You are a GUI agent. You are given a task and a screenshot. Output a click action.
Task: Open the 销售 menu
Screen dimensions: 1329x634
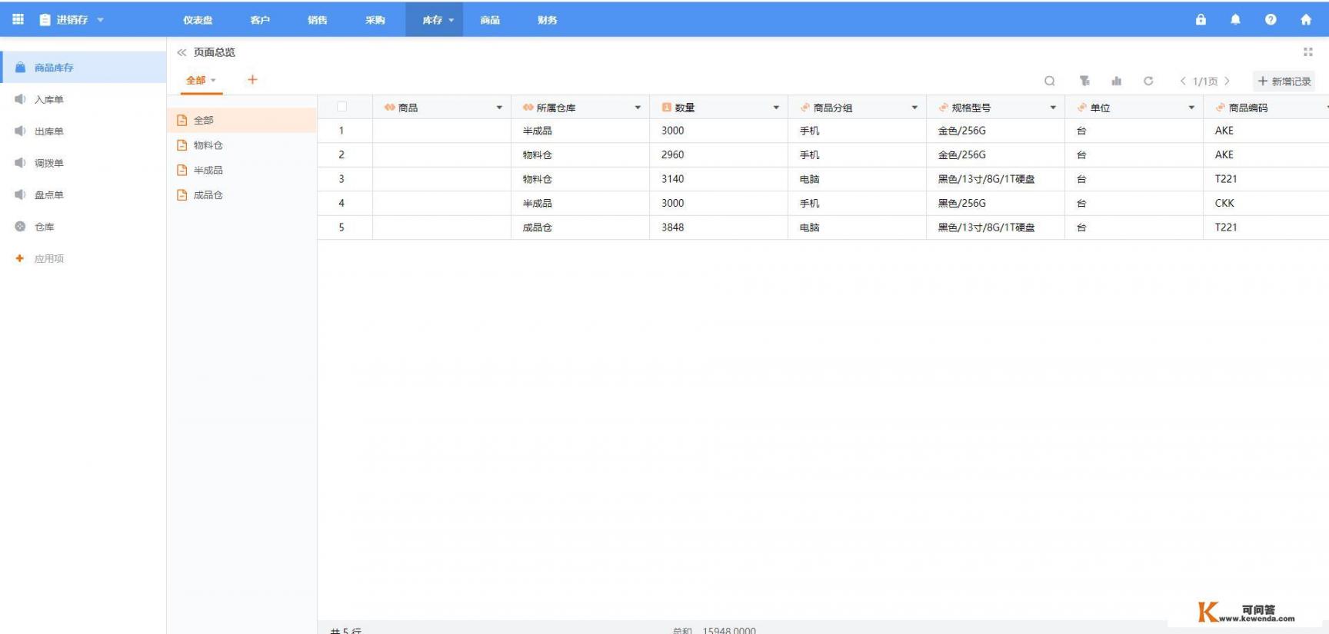tap(318, 20)
